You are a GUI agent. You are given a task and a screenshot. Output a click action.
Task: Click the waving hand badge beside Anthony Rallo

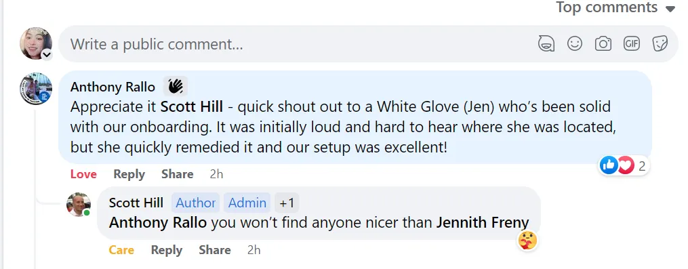[x=176, y=87]
